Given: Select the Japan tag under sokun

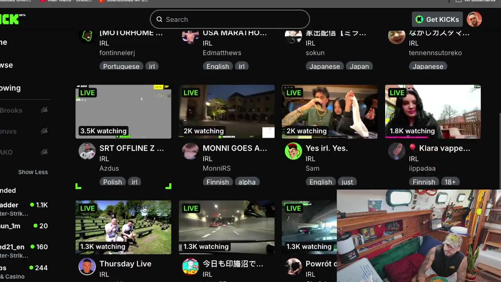Looking at the screenshot, I should pos(359,66).
